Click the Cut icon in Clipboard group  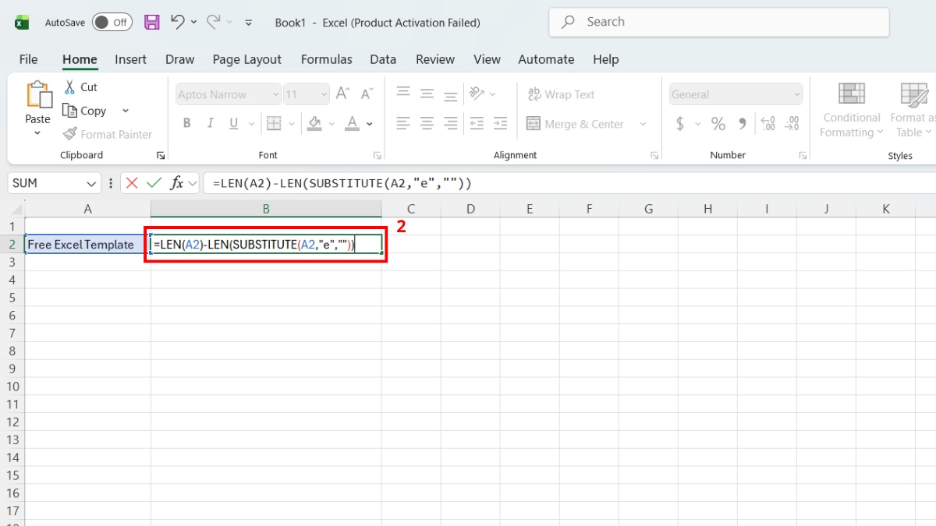click(69, 86)
